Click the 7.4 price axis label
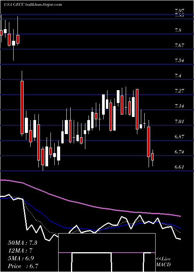 pos(178,76)
